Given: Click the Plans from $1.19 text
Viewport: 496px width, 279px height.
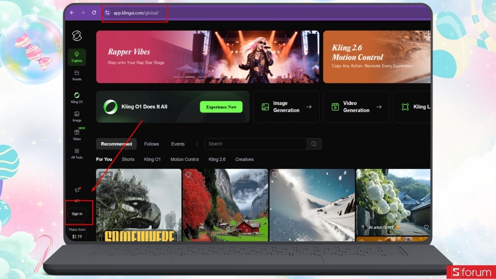Looking at the screenshot, I should 77,233.
